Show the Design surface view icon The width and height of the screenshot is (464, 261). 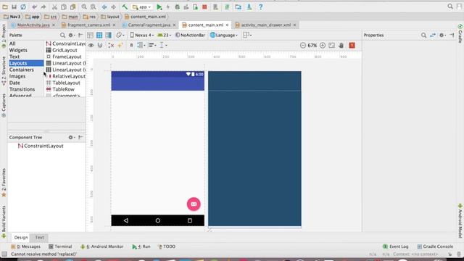pos(90,36)
